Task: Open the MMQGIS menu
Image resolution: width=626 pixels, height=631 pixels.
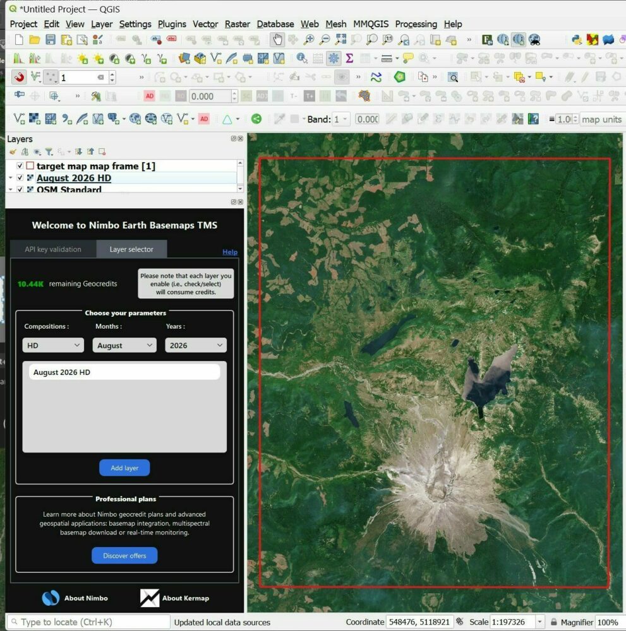Action: 371,24
